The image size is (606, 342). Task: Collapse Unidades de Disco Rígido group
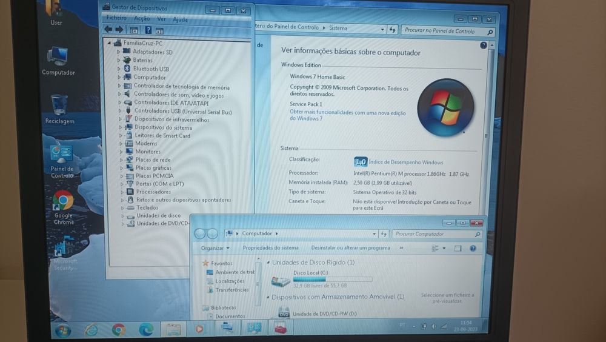tap(268, 263)
